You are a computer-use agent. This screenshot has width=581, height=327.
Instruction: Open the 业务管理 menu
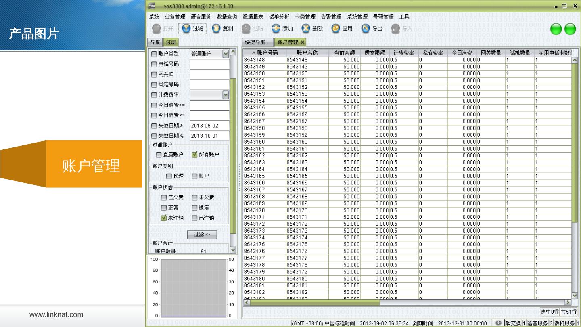175,17
